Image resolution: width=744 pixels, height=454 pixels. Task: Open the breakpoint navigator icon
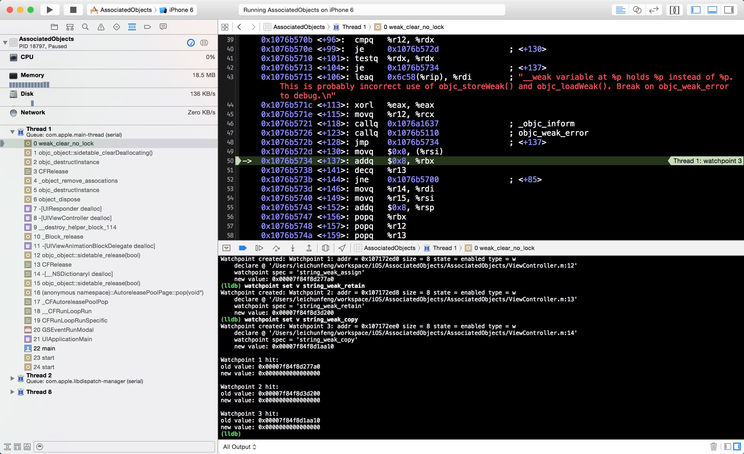pos(147,27)
